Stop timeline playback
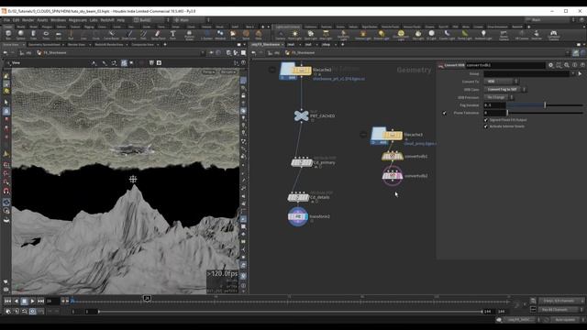Screen dimensions: 587x330 pyautogui.click(x=24, y=301)
